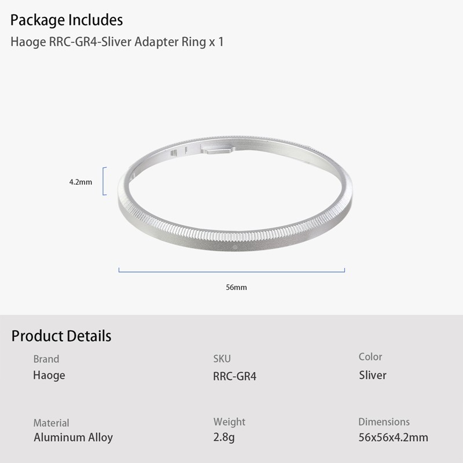
Task: Click the 4.2mm height label
Action: 80,182
